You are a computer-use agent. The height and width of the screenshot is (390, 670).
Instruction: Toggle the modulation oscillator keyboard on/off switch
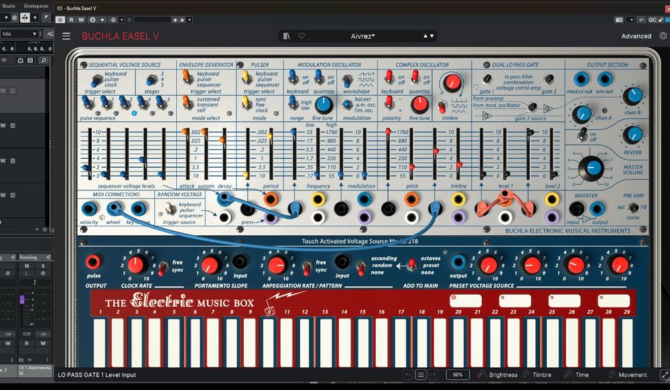pyautogui.click(x=293, y=77)
